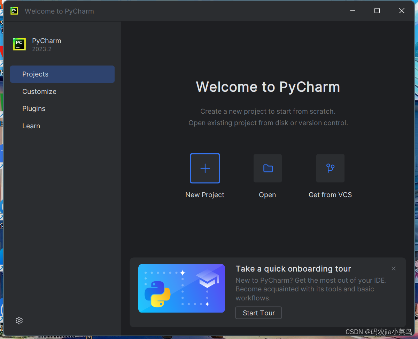Screen dimensions: 418x339
Task: Click the Open folder icon
Action: pyautogui.click(x=268, y=168)
